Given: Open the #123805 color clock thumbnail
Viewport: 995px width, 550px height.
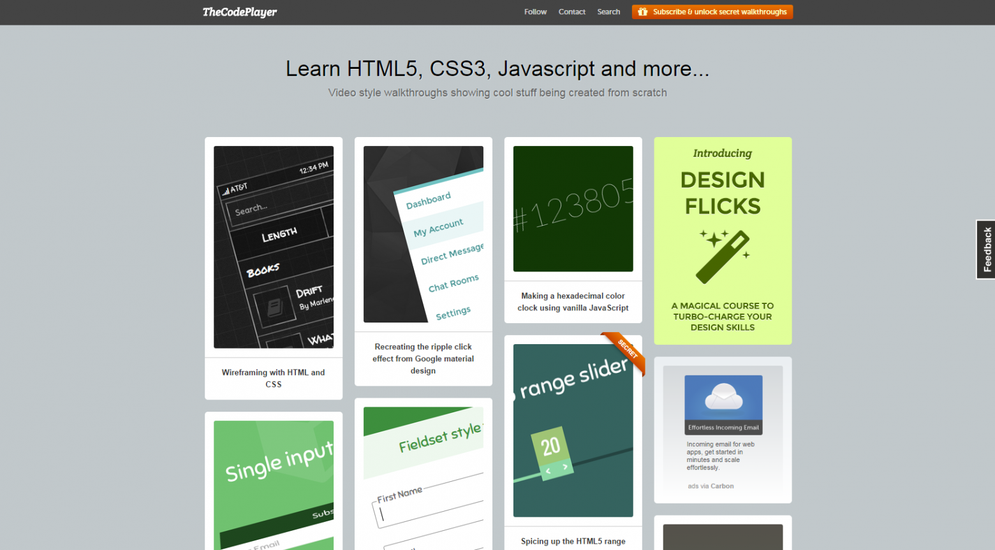Looking at the screenshot, I should click(573, 209).
